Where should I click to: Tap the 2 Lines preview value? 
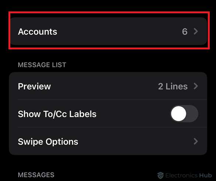pos(173,86)
